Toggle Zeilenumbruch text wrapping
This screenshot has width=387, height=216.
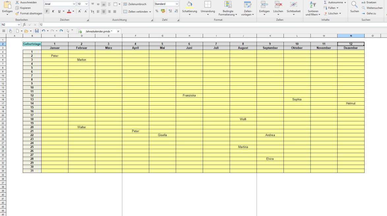134,4
